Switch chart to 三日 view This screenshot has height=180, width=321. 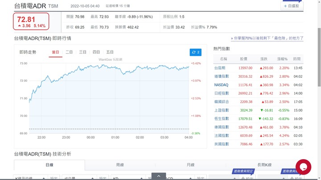83,52
